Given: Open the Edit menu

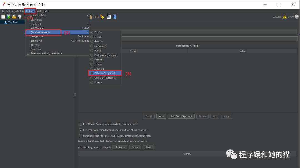Looking at the screenshot, I should pyautogui.click(x=8, y=11).
